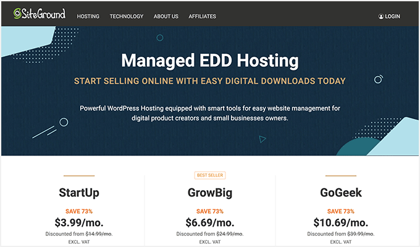420x247 pixels.
Task: Click EXCL. VAT under GoGeek
Action: (x=341, y=242)
